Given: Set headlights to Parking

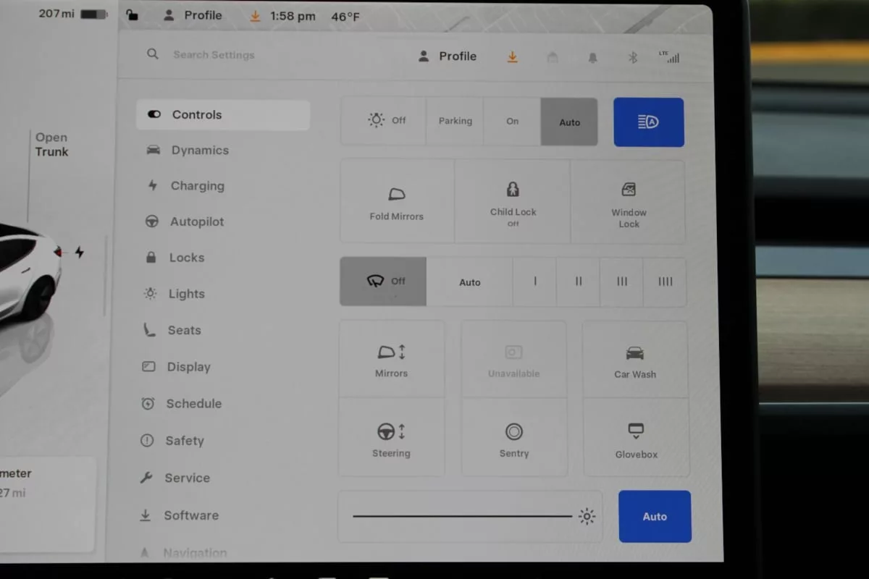Looking at the screenshot, I should tap(455, 122).
